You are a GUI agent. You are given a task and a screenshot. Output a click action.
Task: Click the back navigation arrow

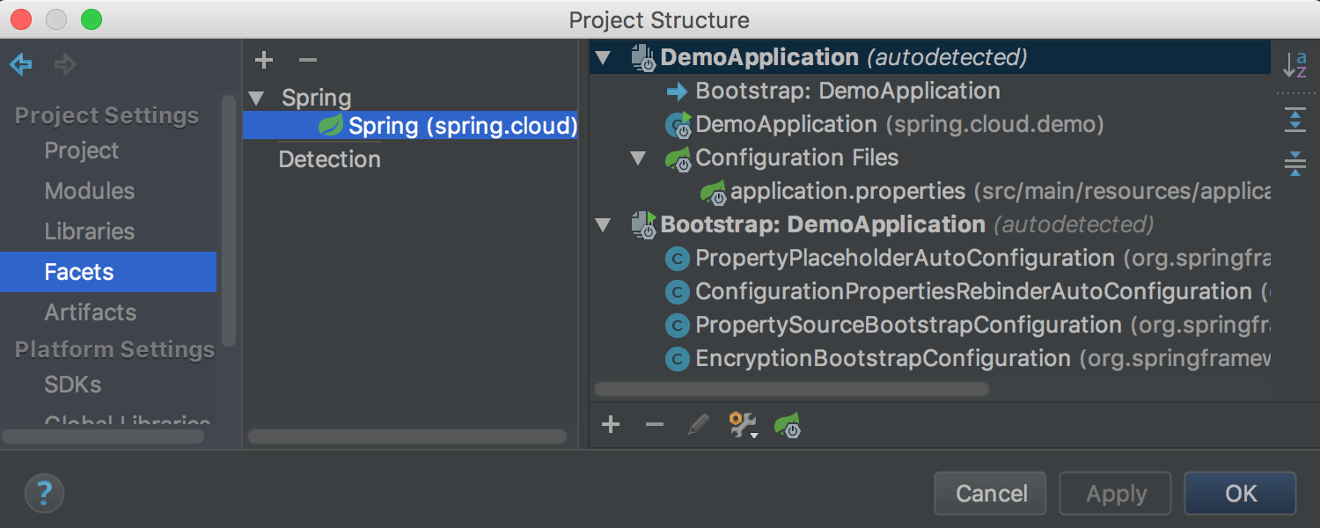21,64
